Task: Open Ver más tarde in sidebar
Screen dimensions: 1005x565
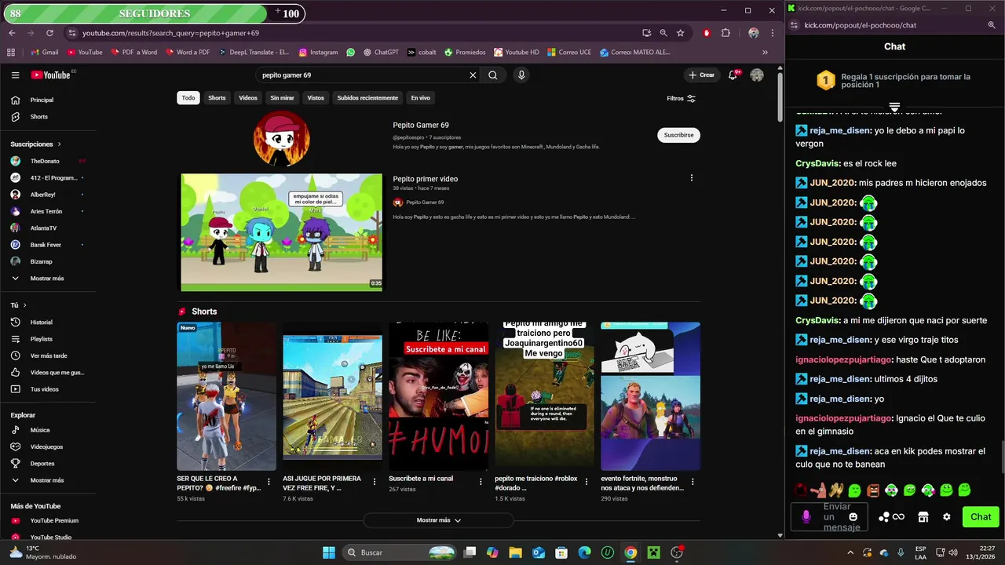Action: pos(47,355)
